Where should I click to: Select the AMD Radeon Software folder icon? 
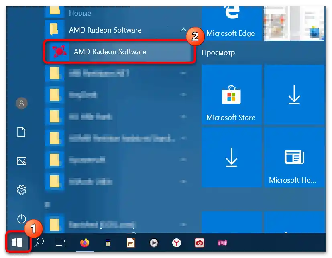[x=54, y=29]
